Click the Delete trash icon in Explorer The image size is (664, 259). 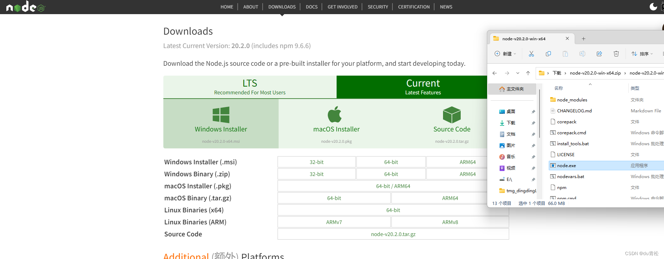pos(616,54)
